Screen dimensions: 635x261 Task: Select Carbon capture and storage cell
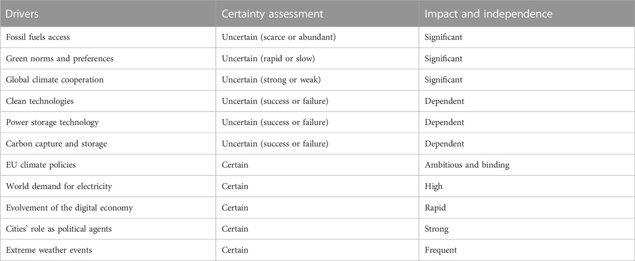tap(108, 143)
